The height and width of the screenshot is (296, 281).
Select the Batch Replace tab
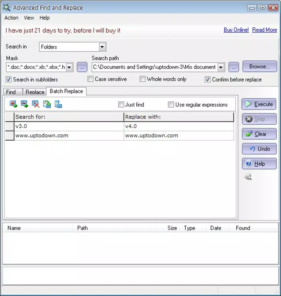coord(67,91)
